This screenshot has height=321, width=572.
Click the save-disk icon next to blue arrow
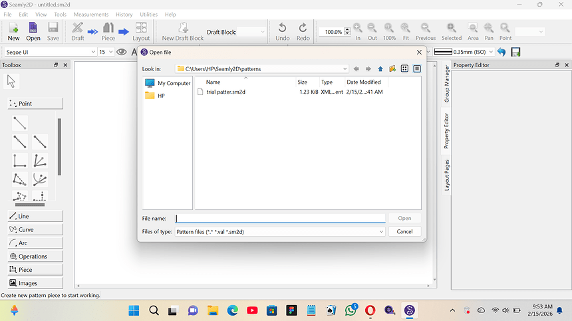(515, 52)
